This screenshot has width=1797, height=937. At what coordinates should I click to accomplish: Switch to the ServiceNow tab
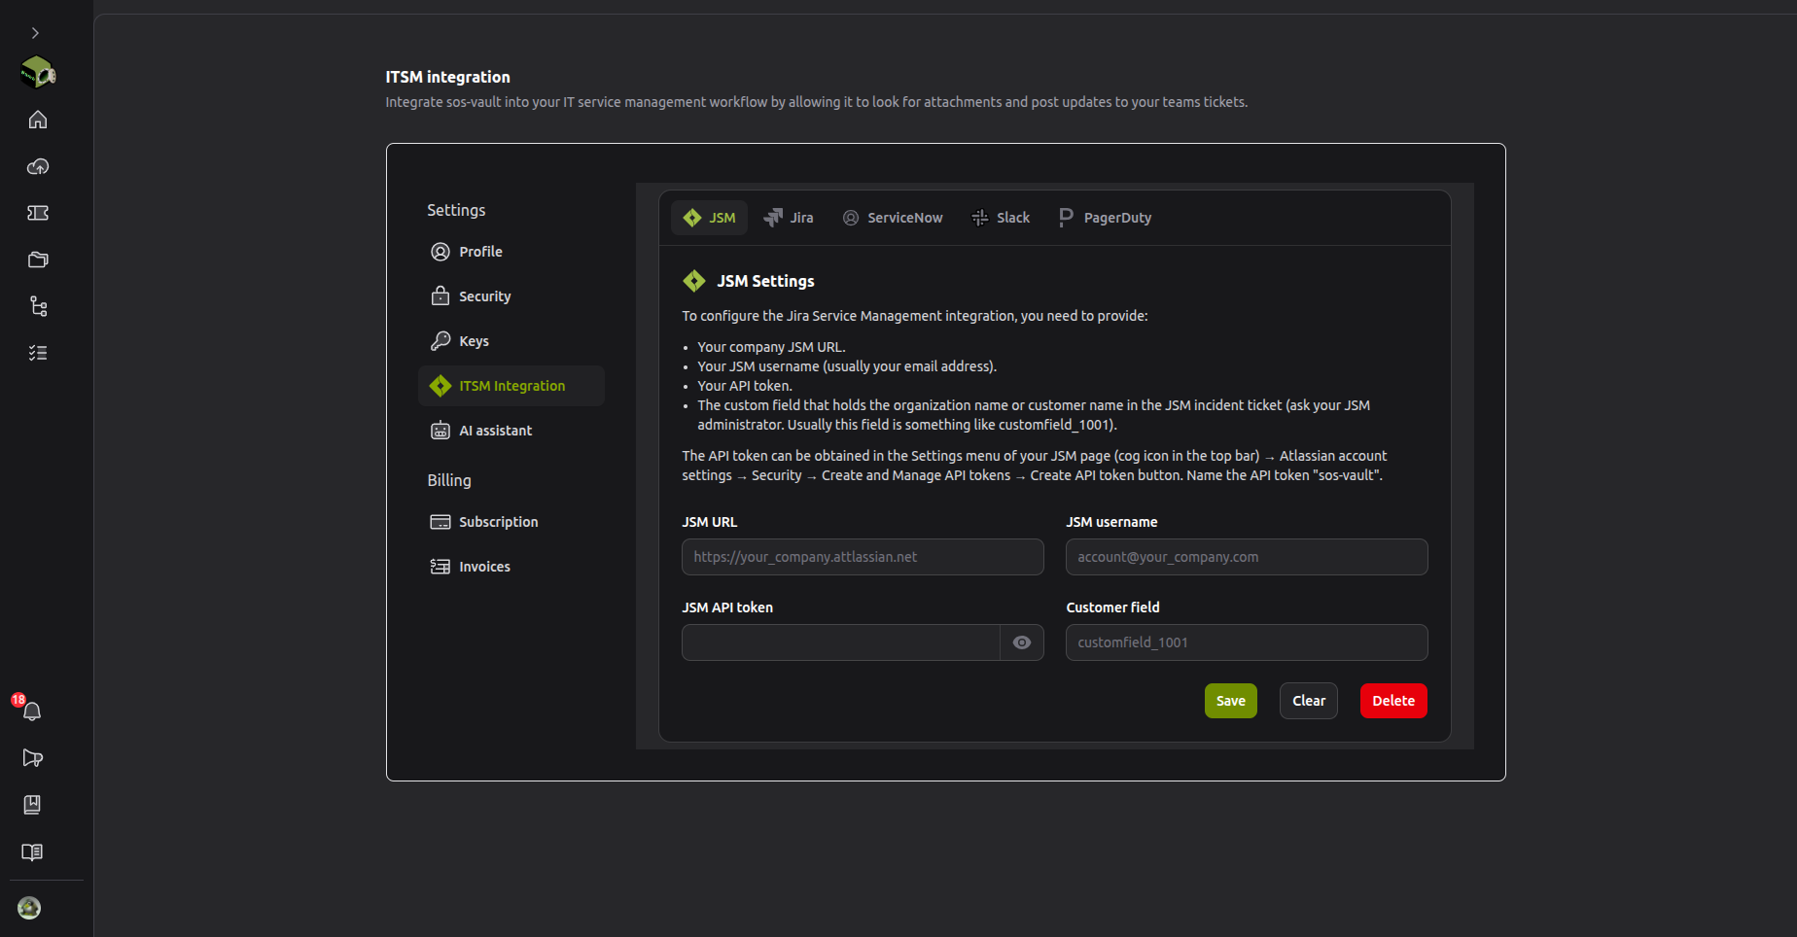(893, 218)
